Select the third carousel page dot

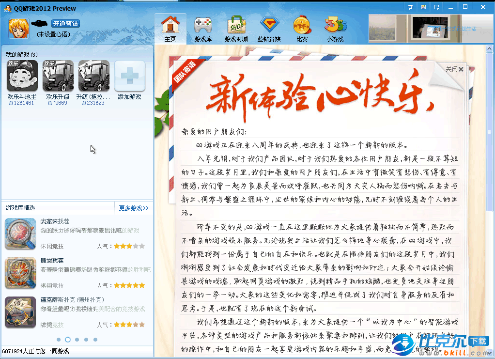[77, 340]
